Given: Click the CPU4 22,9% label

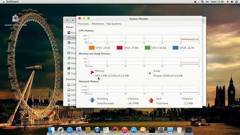Looking at the screenshot, I should [x=187, y=48].
